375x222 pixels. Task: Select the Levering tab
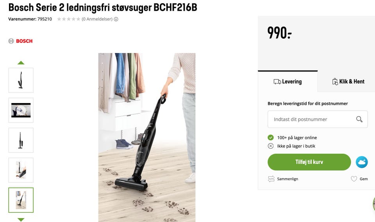click(288, 82)
